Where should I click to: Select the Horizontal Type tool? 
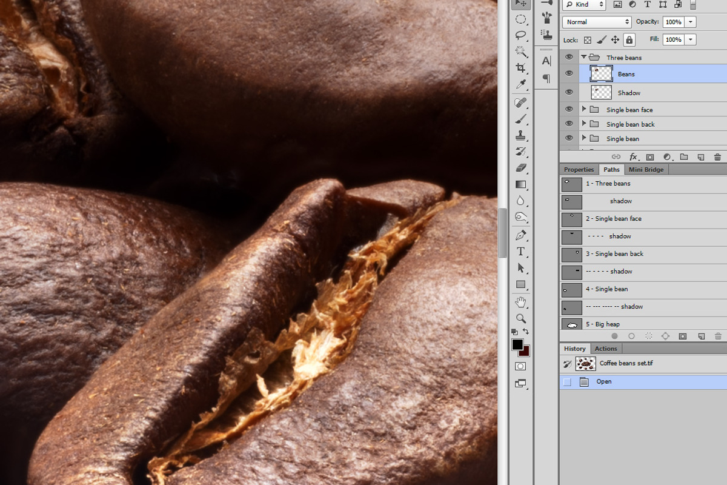click(520, 252)
